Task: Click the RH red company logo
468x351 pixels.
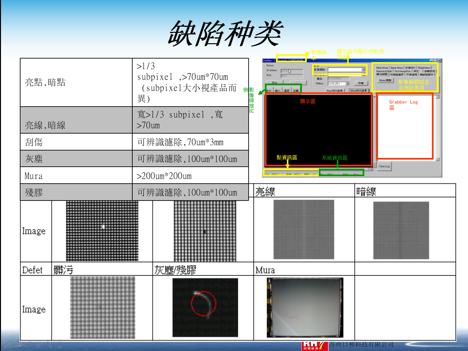Action: pos(314,346)
